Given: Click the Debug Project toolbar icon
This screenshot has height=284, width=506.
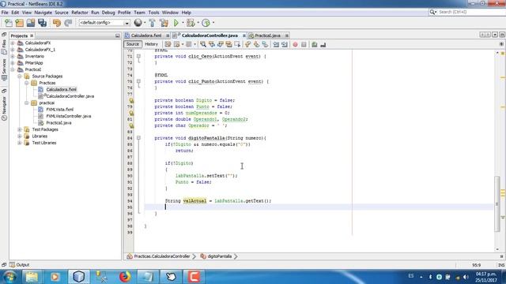Looking at the screenshot, I should [x=191, y=23].
